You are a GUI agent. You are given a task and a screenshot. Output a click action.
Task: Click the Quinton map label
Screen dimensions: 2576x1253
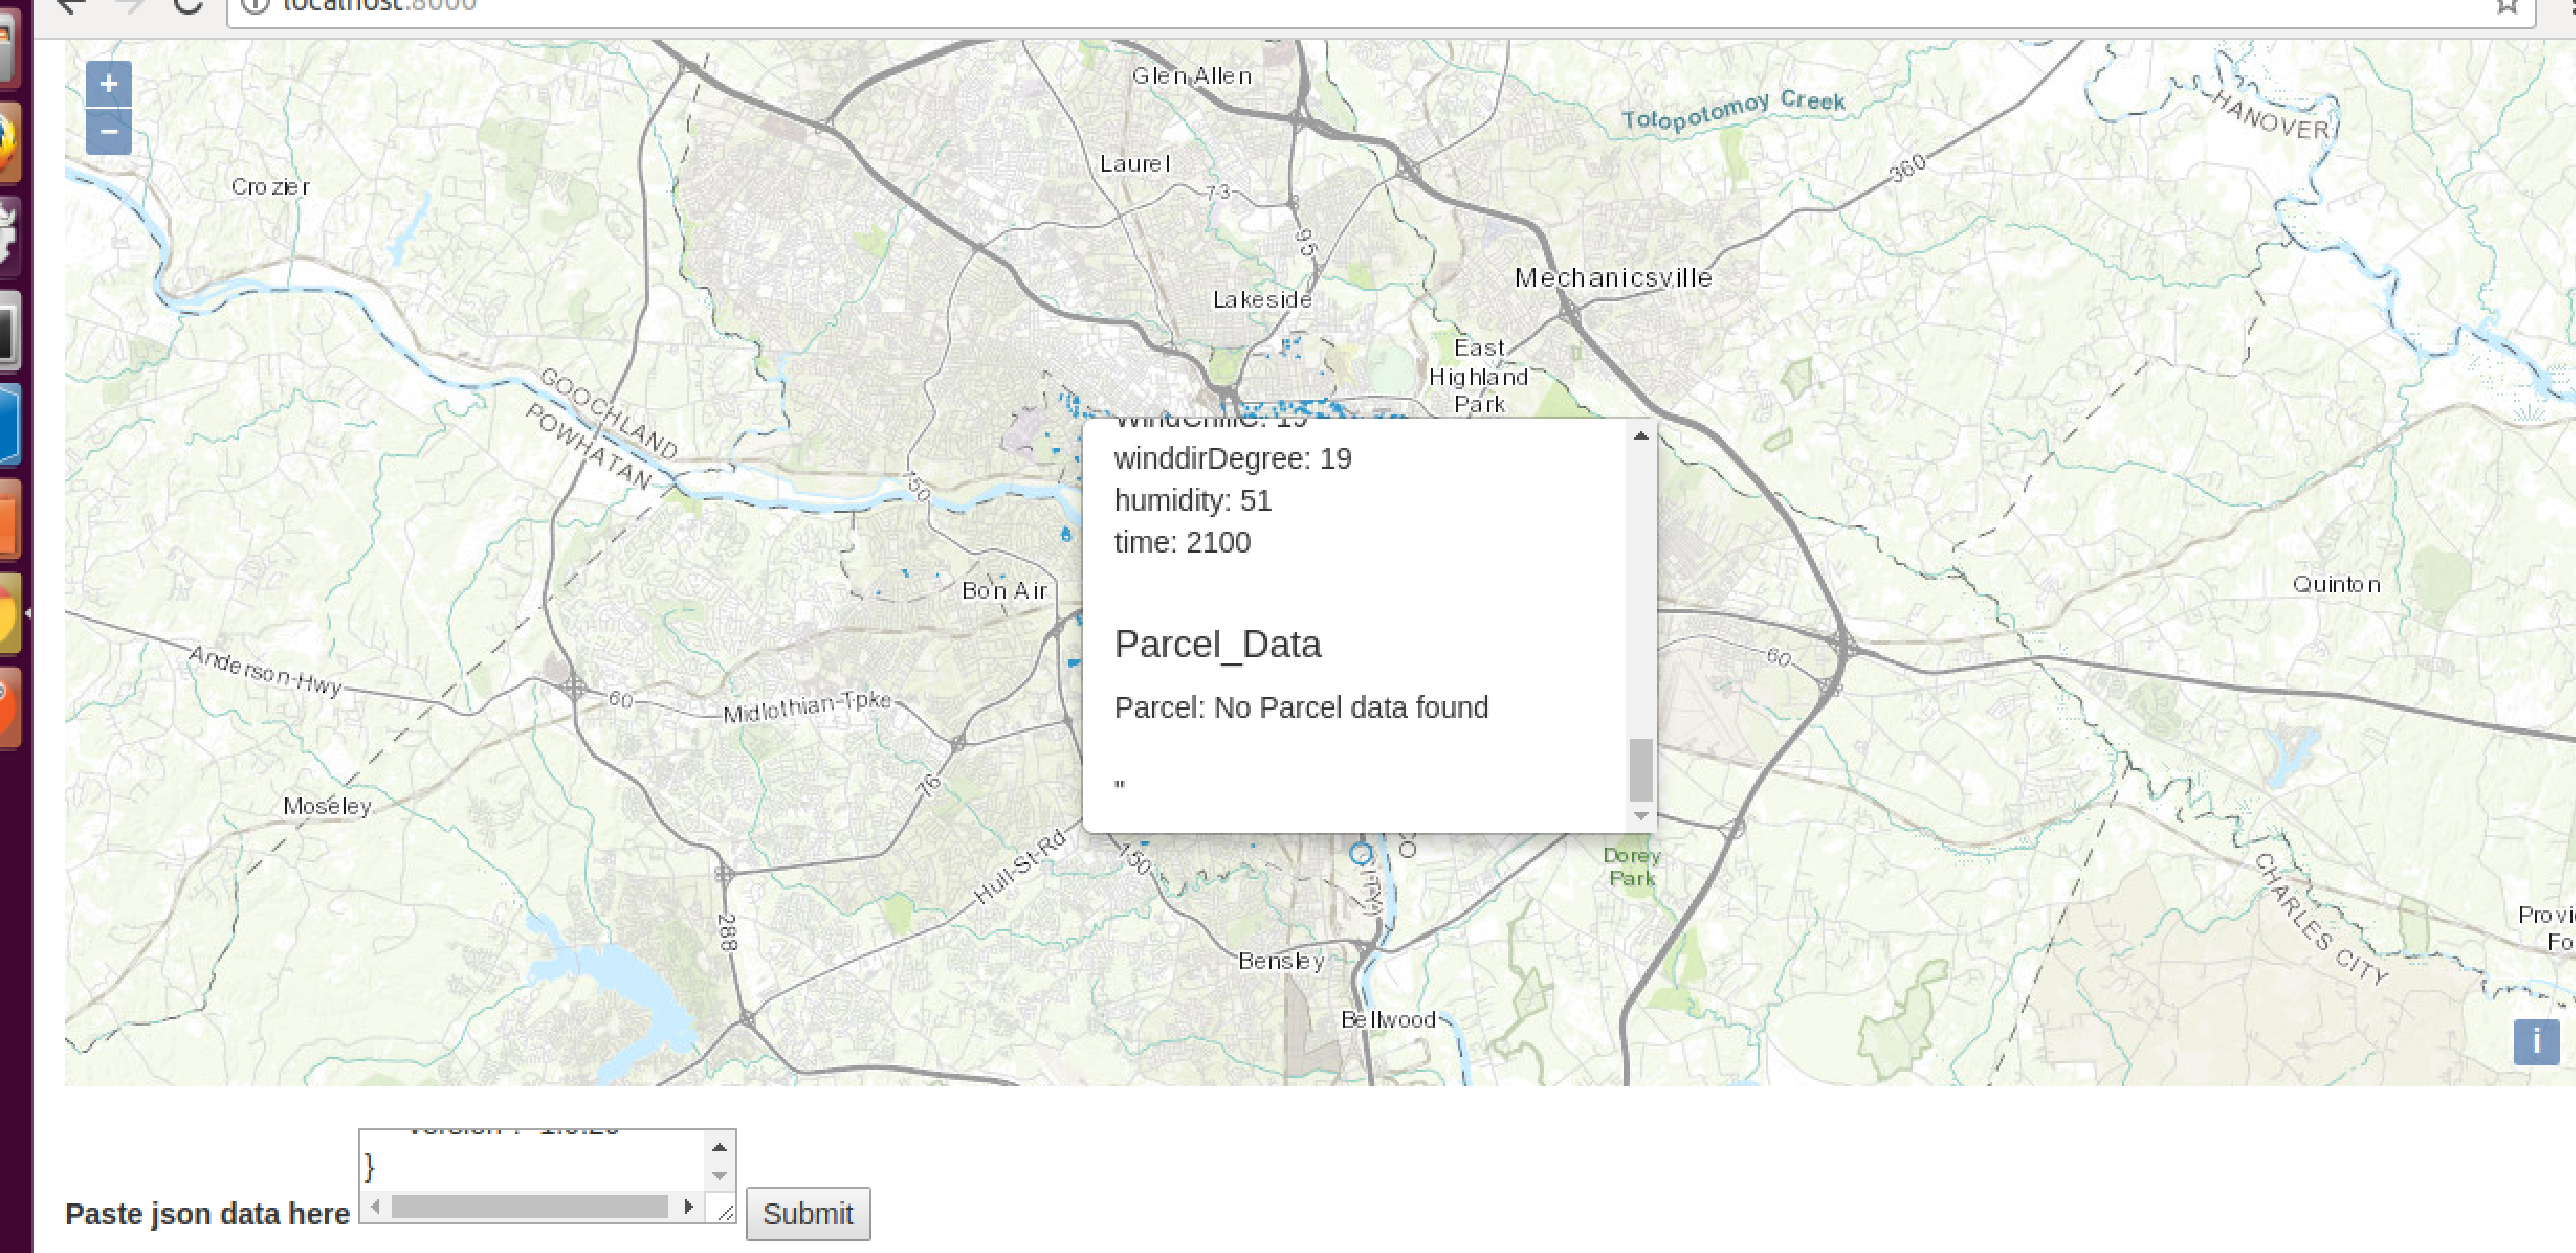tap(2336, 585)
